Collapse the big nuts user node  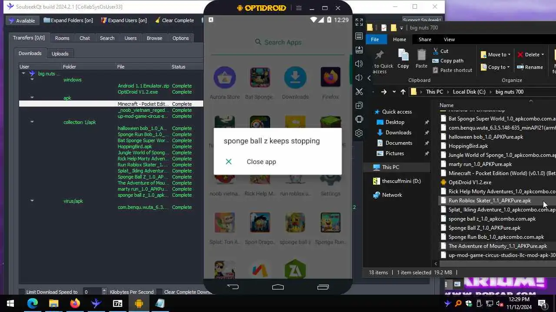pyautogui.click(x=23, y=74)
